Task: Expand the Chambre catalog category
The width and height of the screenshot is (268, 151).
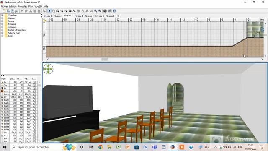Action: (2, 15)
